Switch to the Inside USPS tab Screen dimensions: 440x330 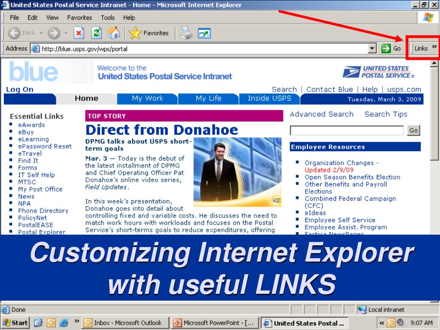(269, 98)
